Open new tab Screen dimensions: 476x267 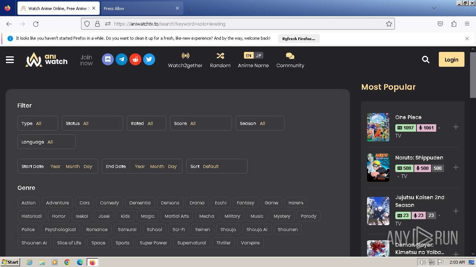click(x=191, y=8)
